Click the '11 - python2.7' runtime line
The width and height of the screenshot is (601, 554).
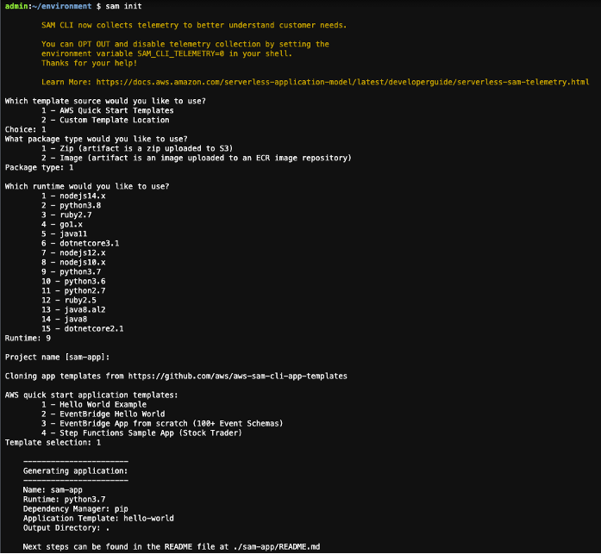73,291
